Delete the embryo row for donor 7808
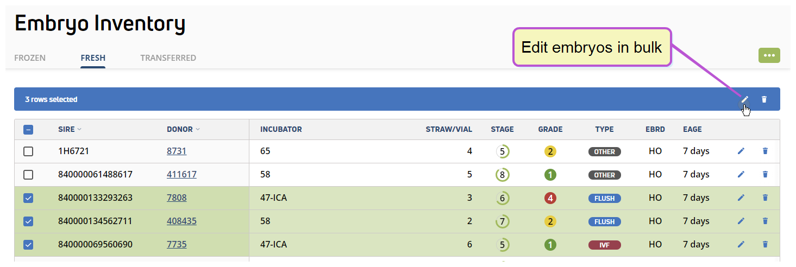Screen dimensions: 796x267 (765, 198)
